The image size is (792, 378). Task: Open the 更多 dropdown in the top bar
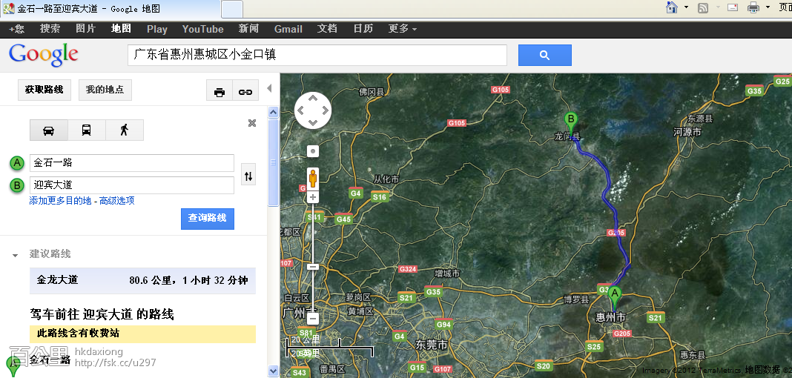coord(402,29)
